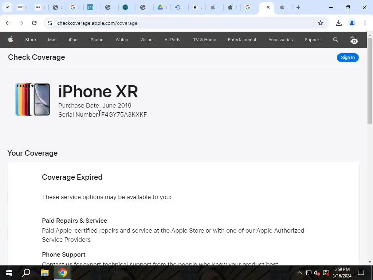
Task: Open File Explorer from taskbar
Action: [44, 273]
